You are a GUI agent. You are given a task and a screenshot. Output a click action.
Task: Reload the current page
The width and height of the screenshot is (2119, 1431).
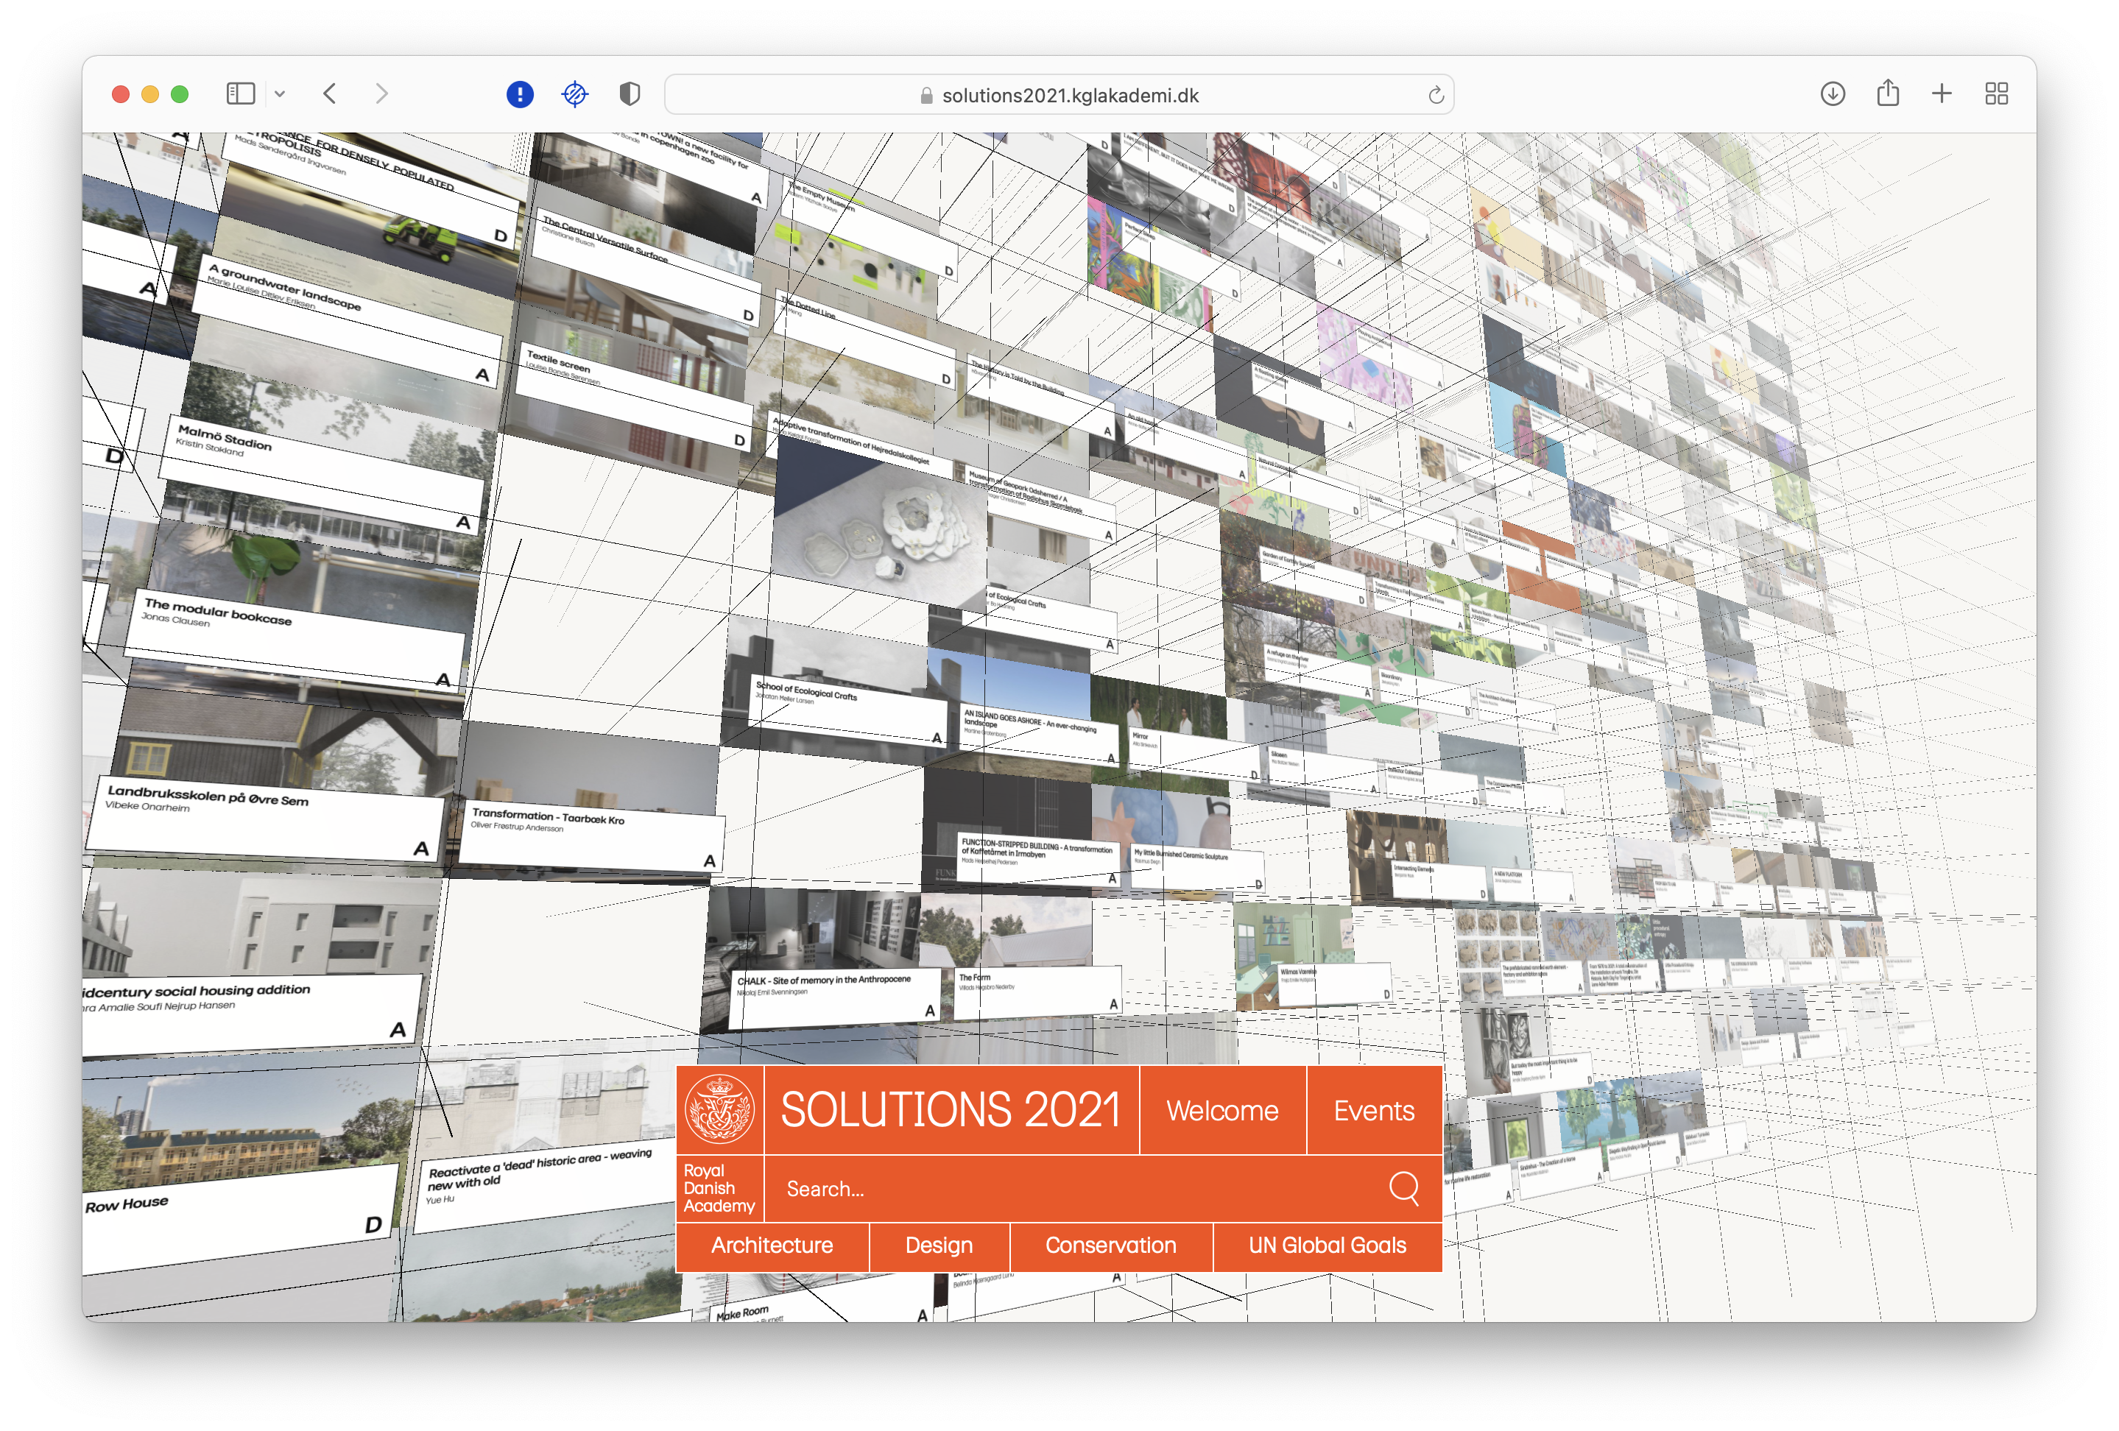pyautogui.click(x=1436, y=95)
